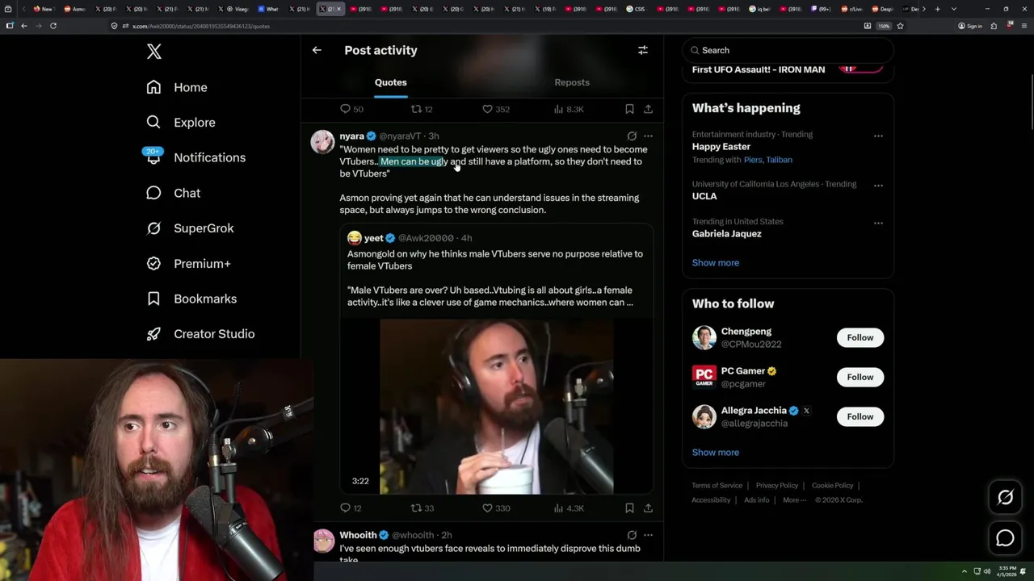Bookmark this page with the star icon
Image resolution: width=1034 pixels, height=581 pixels.
click(900, 26)
